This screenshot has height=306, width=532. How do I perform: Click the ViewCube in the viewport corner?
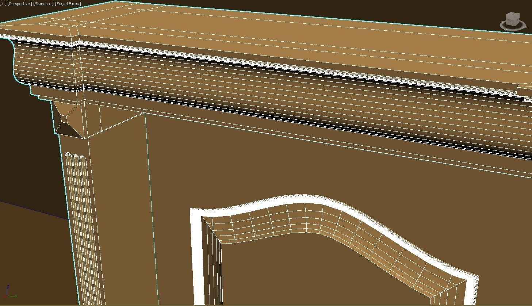point(512,19)
